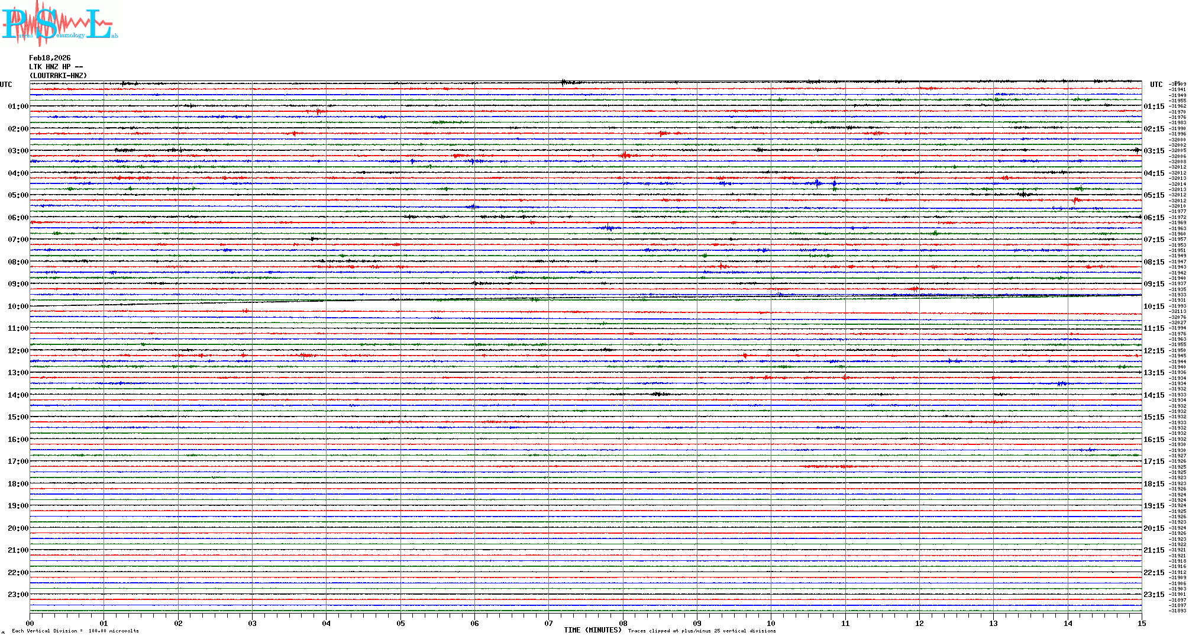
Task: Select the 05:15 label on right side
Action: 1154,195
